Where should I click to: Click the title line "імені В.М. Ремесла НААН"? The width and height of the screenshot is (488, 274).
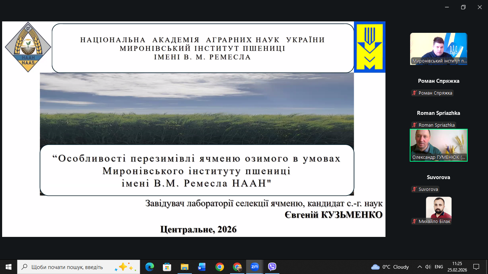pyautogui.click(x=196, y=183)
